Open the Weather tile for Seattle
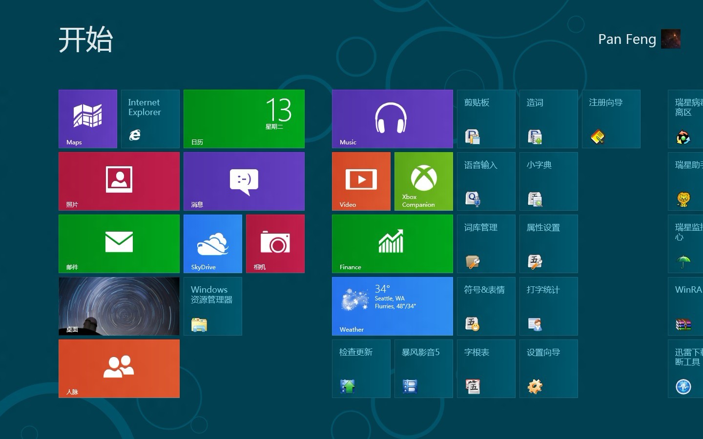703x439 pixels. [x=393, y=306]
